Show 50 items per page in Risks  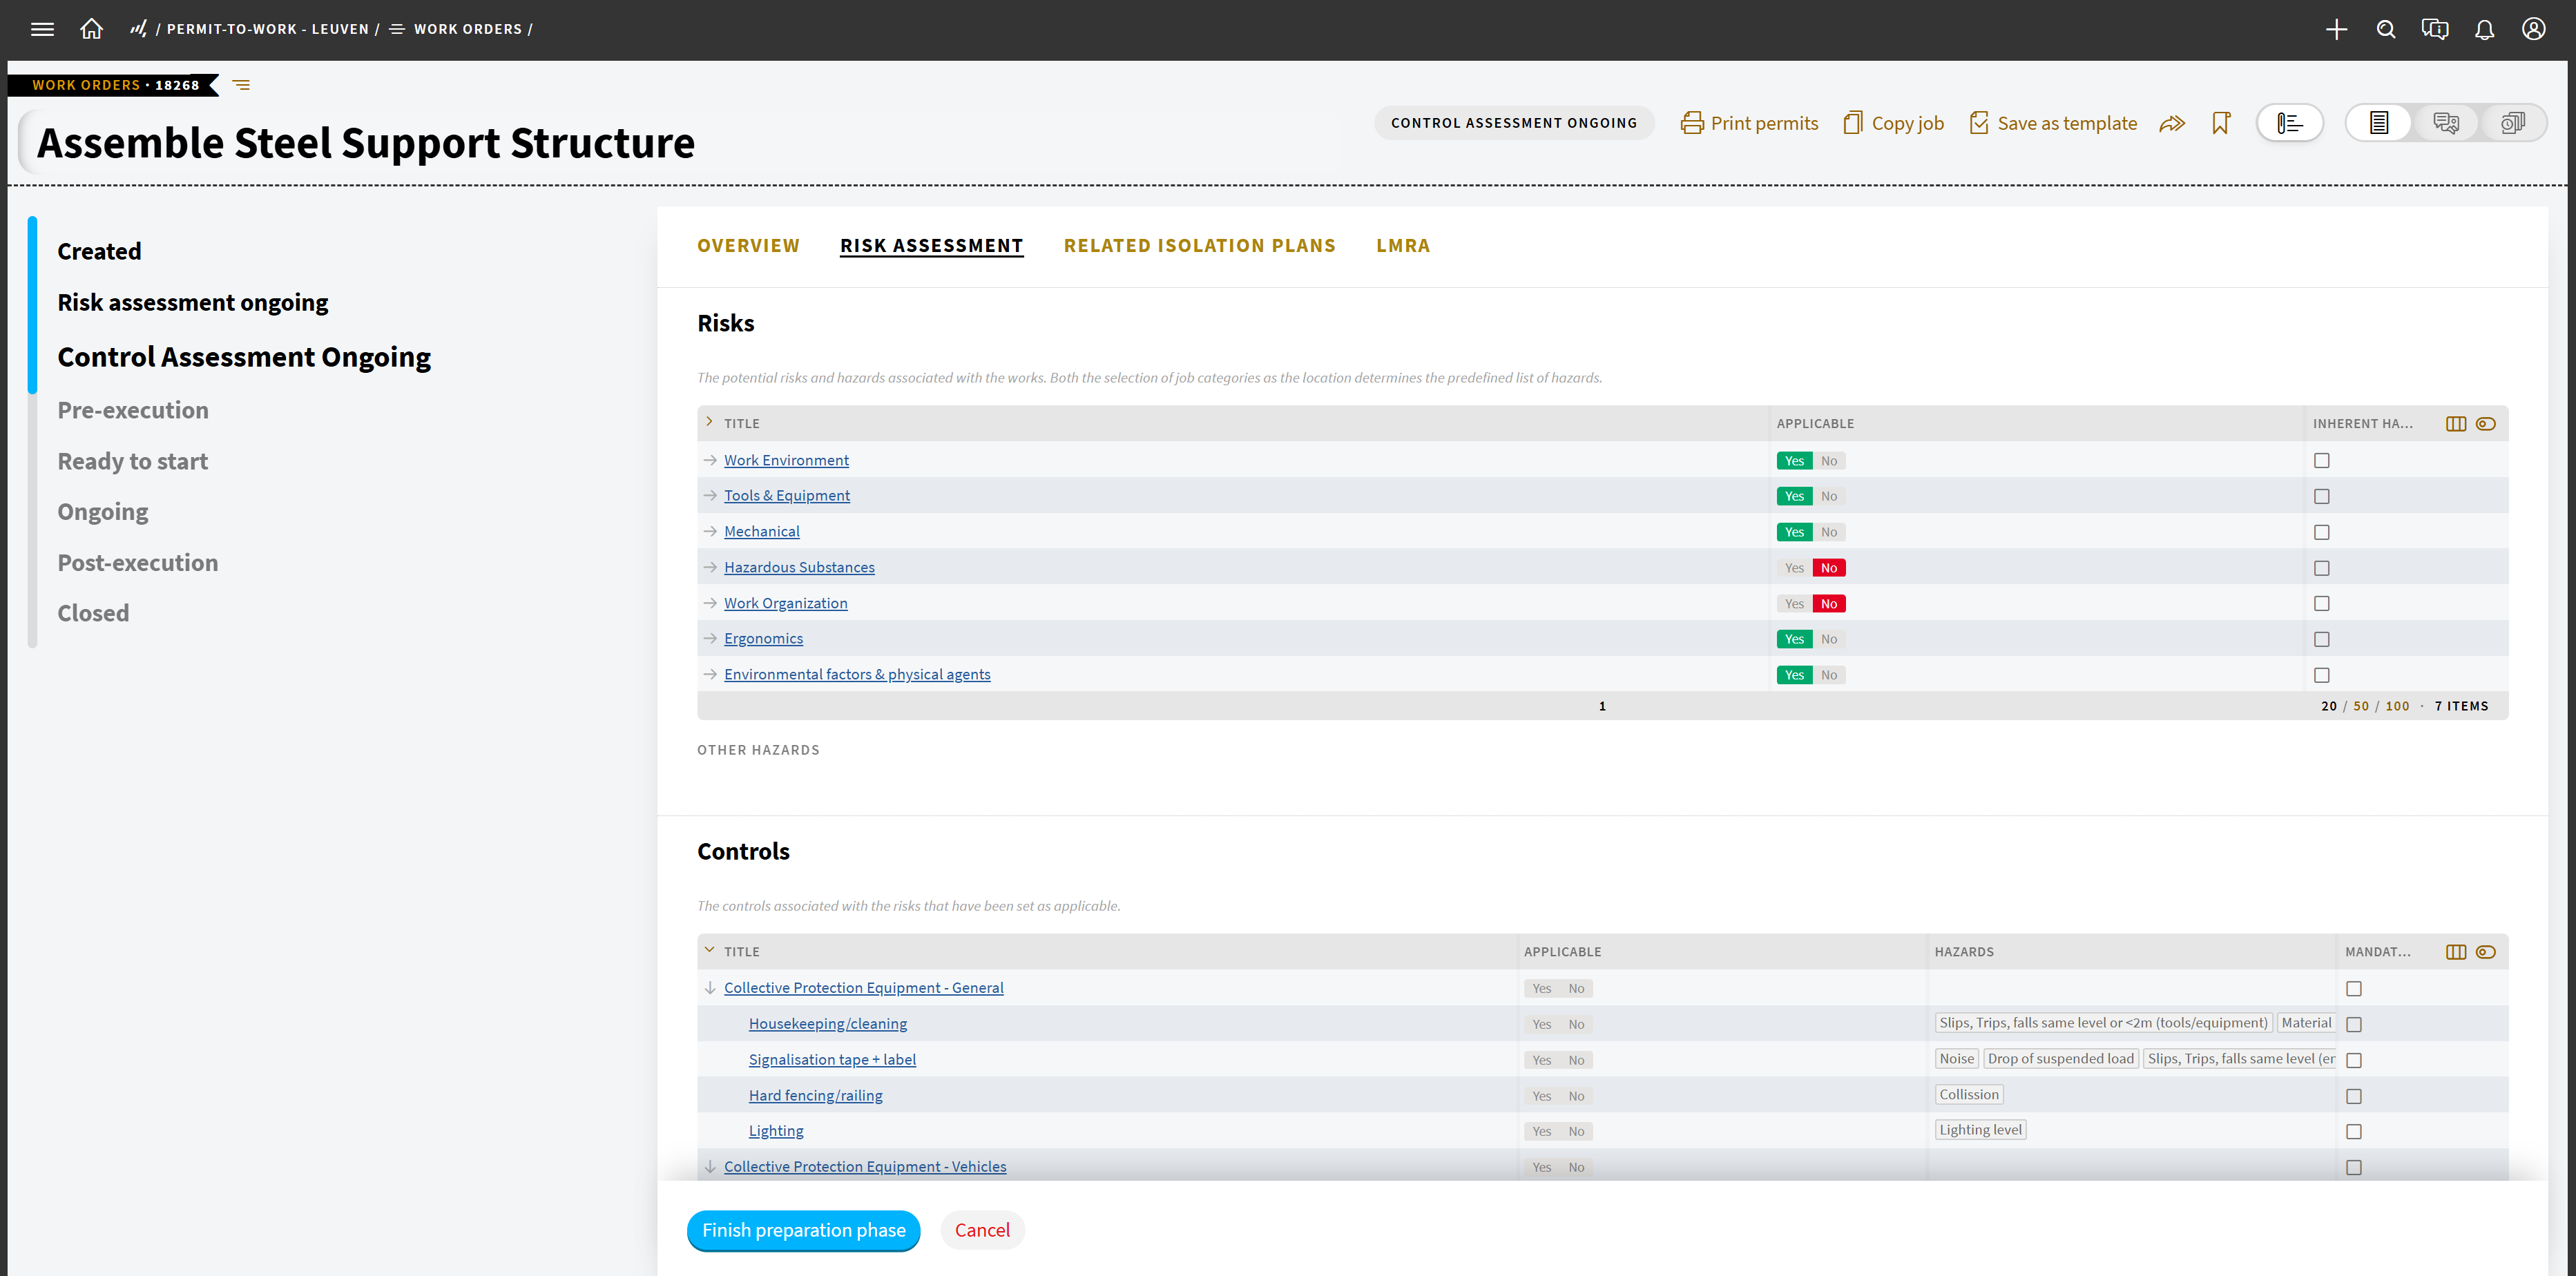2361,706
